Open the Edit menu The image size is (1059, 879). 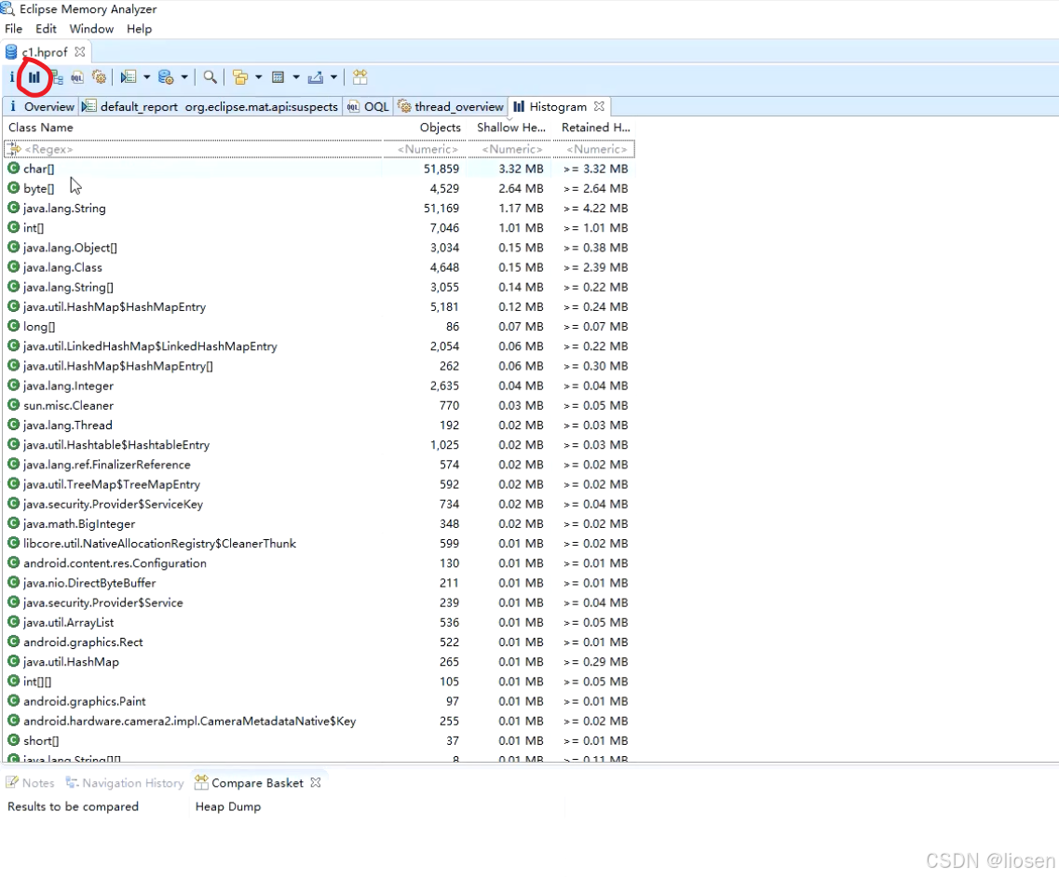pos(46,29)
